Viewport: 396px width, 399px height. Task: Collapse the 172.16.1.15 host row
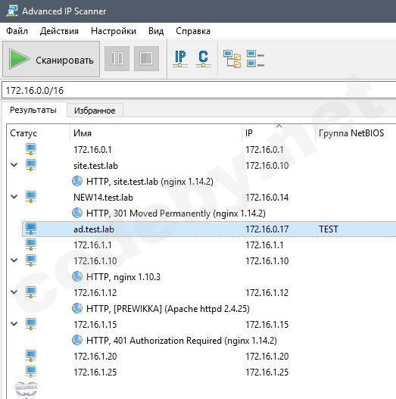[x=14, y=324]
